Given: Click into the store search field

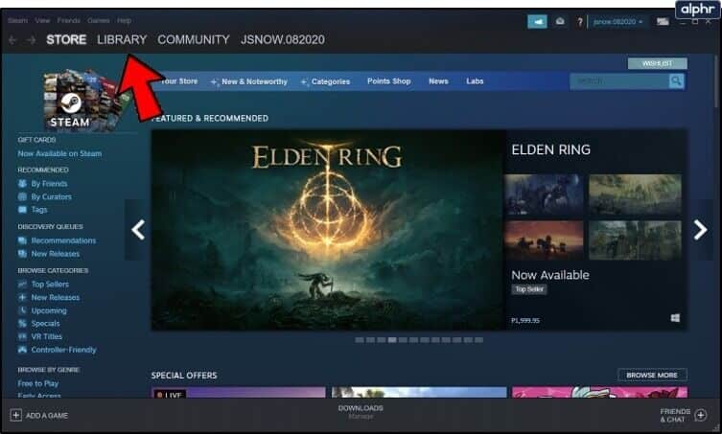Looking at the screenshot, I should (x=619, y=81).
